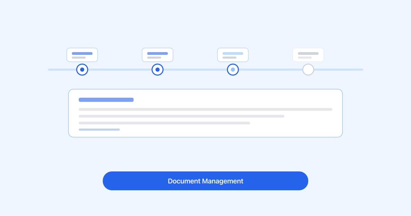
Task: Click the right end of the timeline track
Action: click(x=361, y=70)
